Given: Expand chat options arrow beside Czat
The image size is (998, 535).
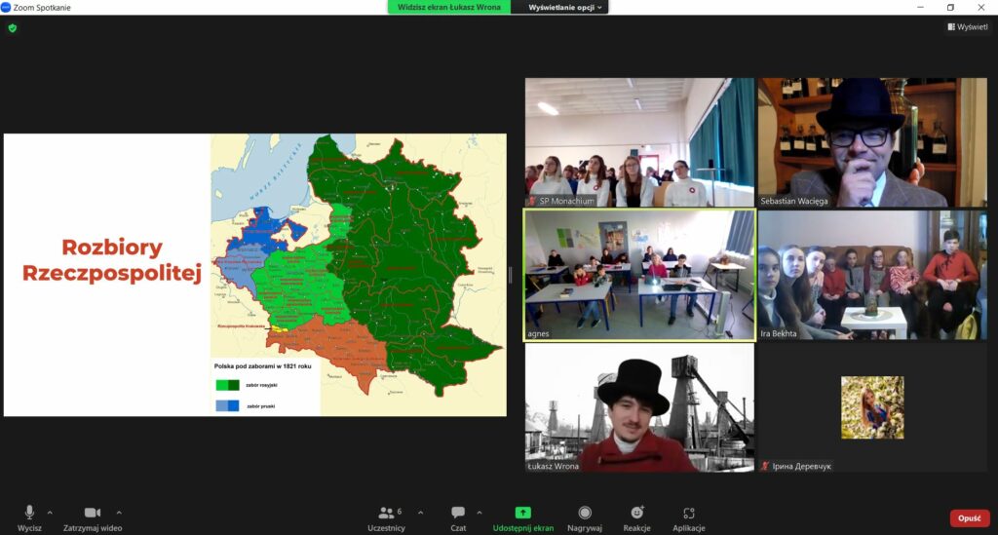Looking at the screenshot, I should coord(479,512).
